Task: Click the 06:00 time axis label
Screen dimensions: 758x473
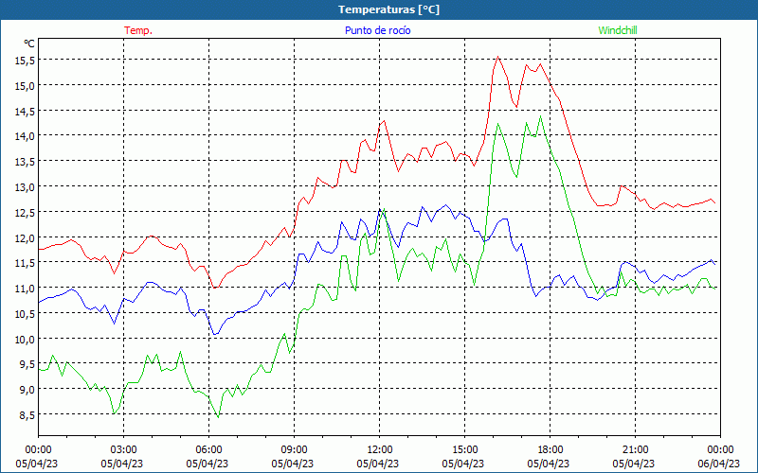Action: [208, 450]
